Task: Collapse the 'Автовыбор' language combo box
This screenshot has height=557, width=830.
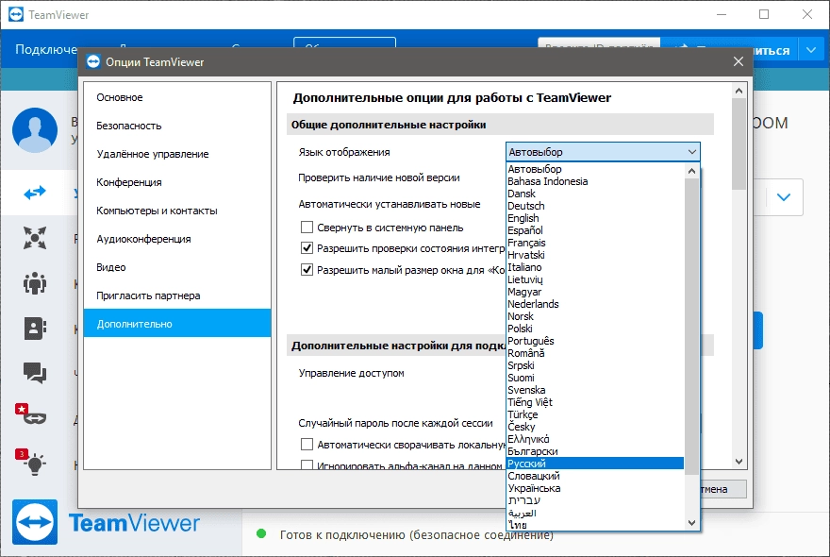Action: point(603,152)
